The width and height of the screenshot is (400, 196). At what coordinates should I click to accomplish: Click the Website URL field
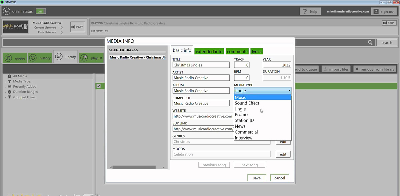coord(203,116)
